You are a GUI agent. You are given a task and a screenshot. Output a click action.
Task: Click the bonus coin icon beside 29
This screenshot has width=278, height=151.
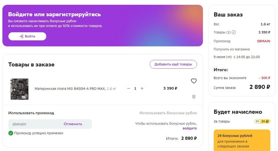[x=267, y=121]
